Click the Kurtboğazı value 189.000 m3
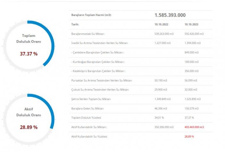This screenshot has width=225, height=152. tap(192, 62)
